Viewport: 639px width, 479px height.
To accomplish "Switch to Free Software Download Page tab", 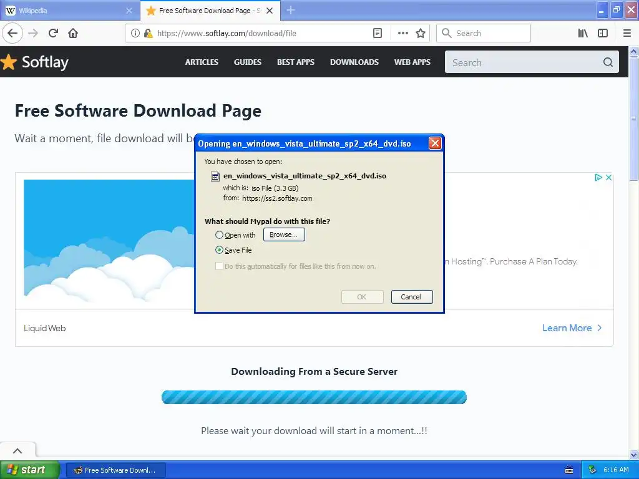I will point(210,11).
